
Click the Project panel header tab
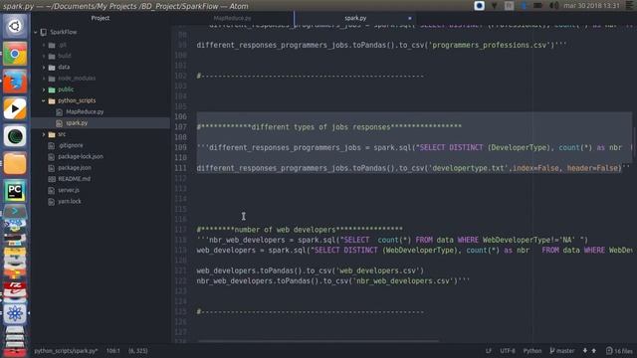click(101, 18)
